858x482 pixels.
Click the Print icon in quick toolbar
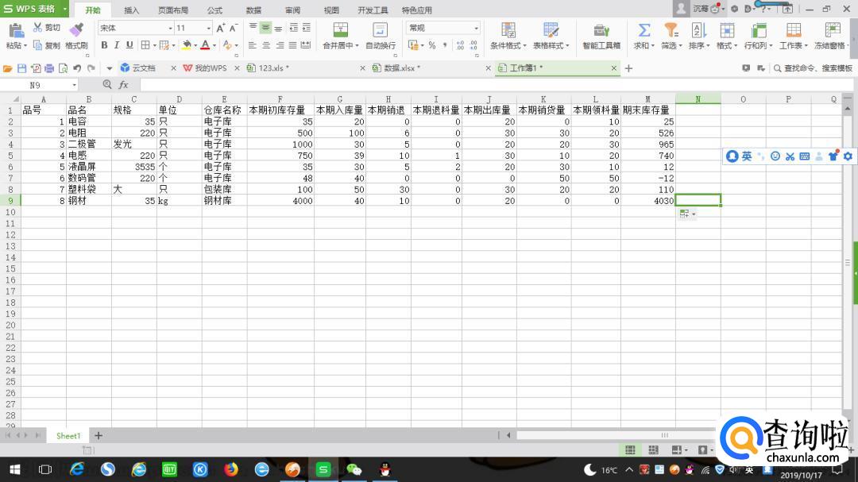click(49, 68)
